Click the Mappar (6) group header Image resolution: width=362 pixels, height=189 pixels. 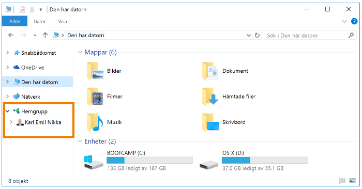(x=100, y=52)
